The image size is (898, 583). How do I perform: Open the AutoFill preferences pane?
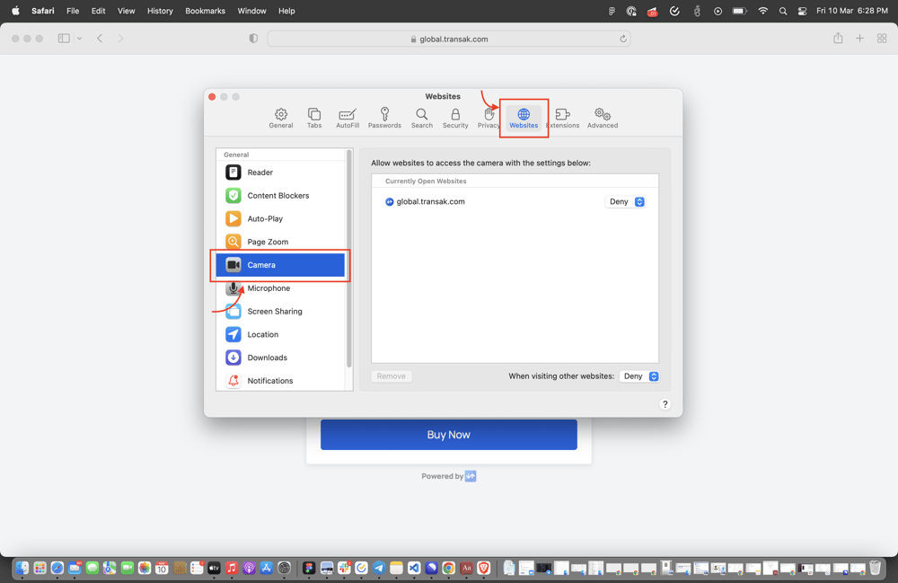pos(348,118)
